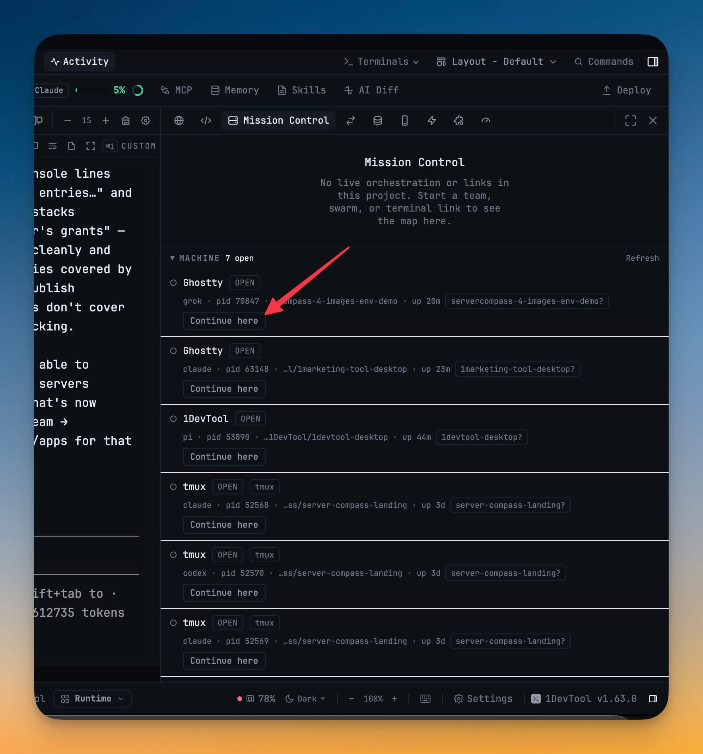Open the swap arrows panel icon

pyautogui.click(x=351, y=120)
